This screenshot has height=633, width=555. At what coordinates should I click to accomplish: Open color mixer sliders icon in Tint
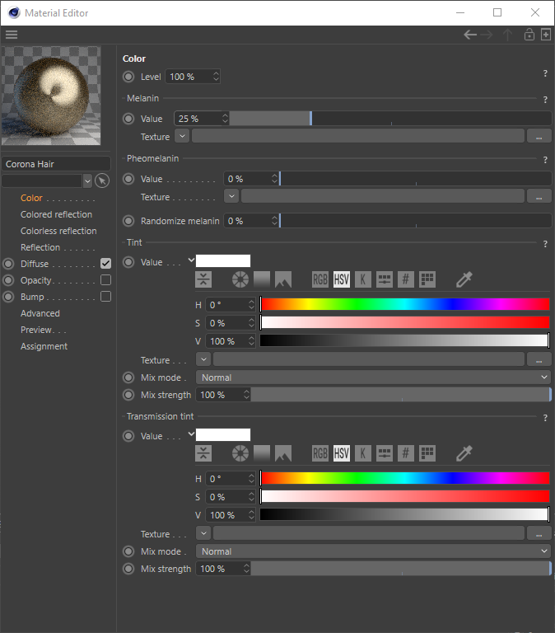click(x=385, y=279)
